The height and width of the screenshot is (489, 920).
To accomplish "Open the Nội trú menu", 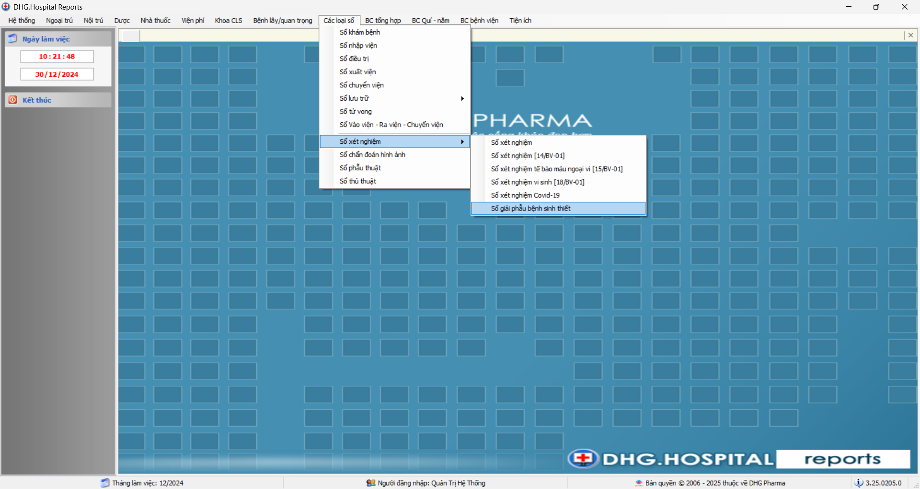I will tap(93, 21).
